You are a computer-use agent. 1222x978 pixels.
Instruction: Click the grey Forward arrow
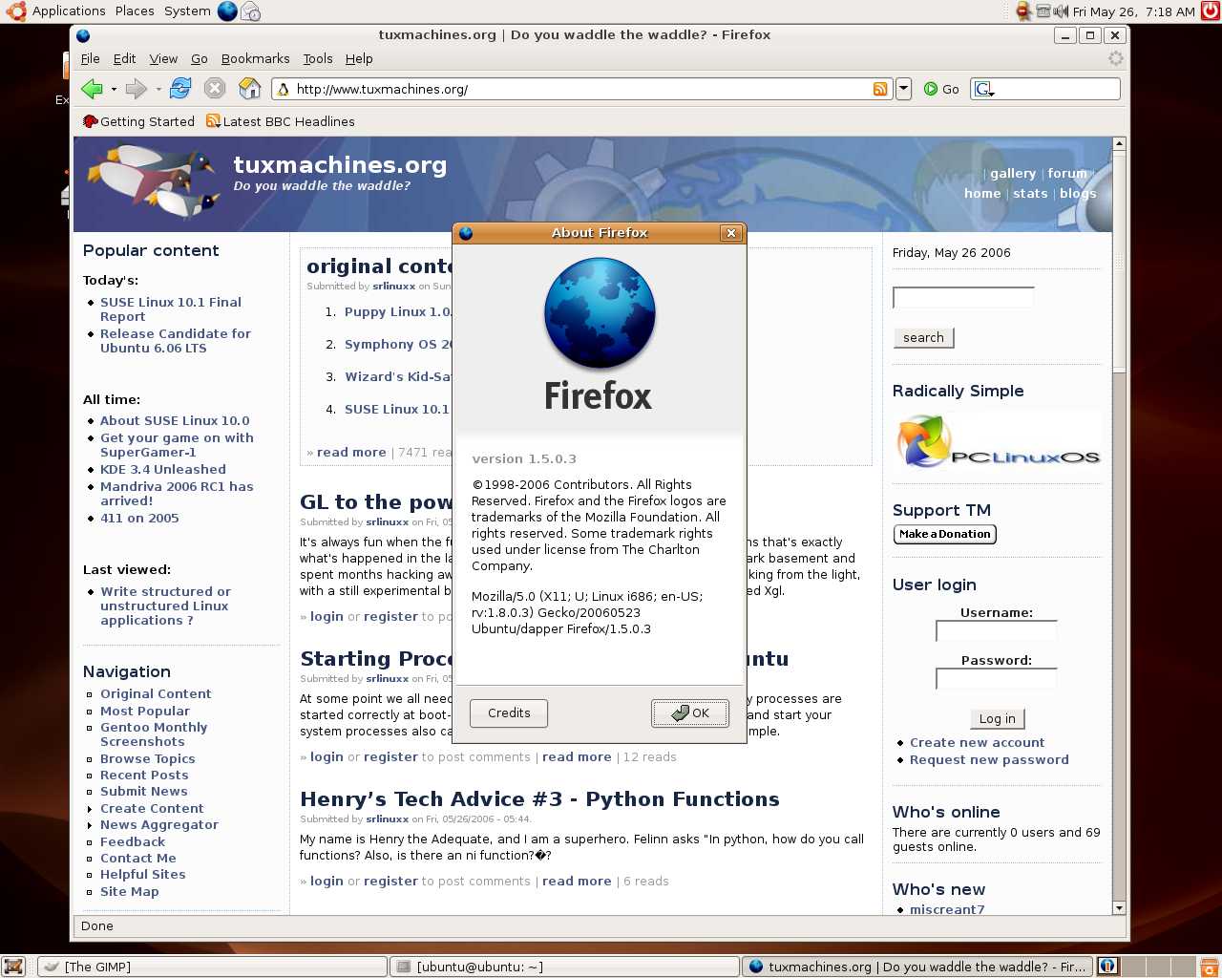137,89
